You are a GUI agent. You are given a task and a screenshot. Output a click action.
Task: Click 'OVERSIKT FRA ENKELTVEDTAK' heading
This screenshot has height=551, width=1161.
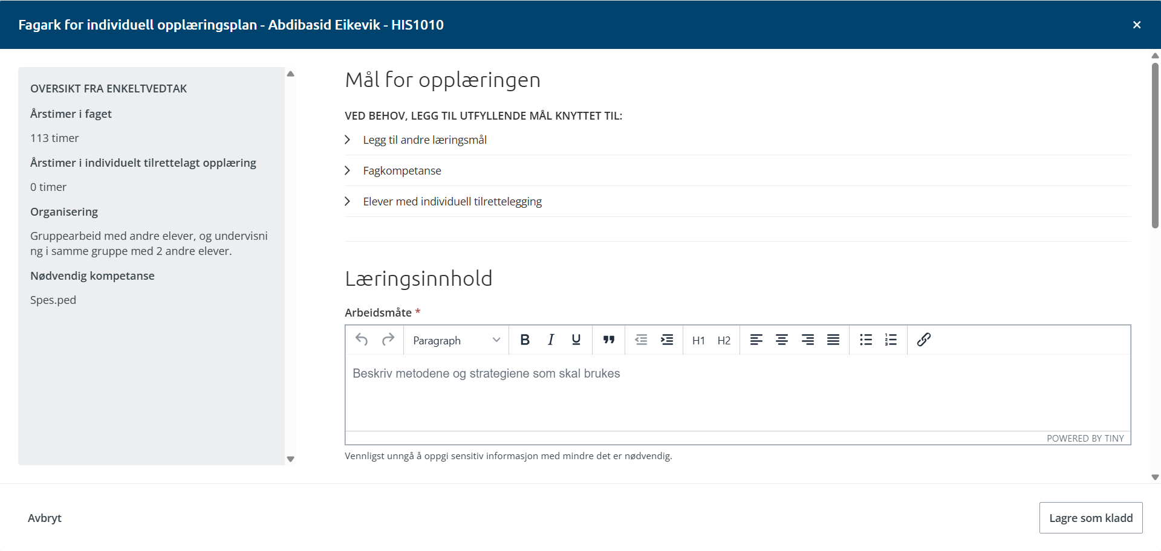coord(108,89)
